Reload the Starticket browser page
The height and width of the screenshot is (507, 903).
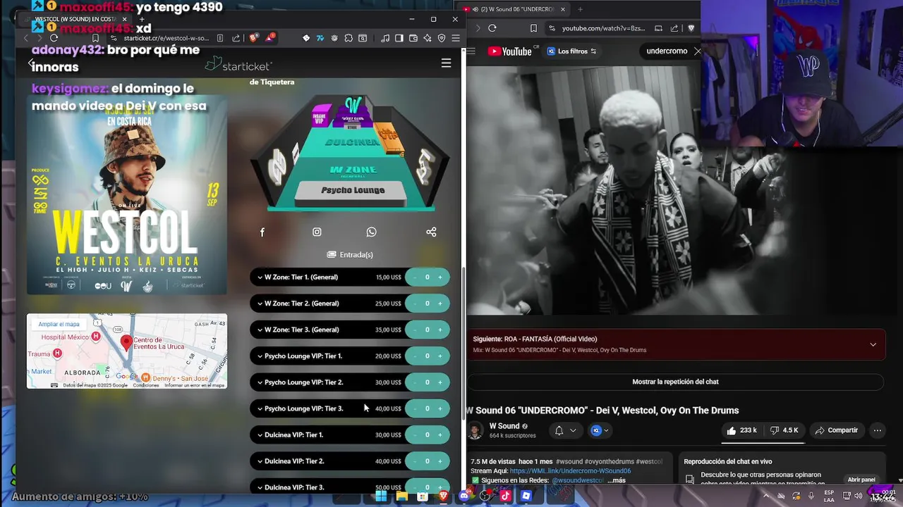click(54, 38)
